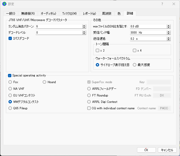Open the 色 tab
180x156 pixels.
[x=119, y=14]
